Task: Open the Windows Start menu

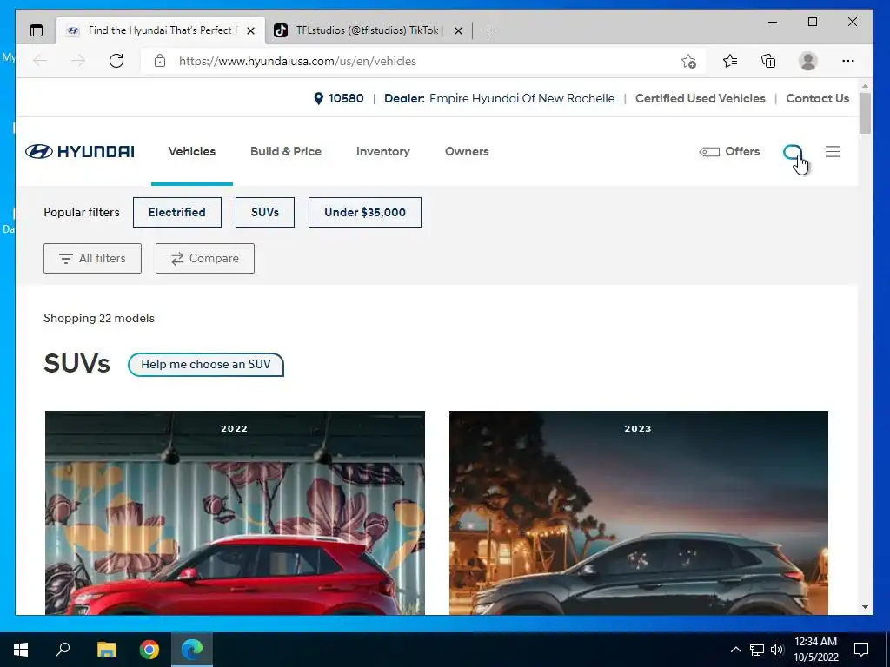Action: [x=21, y=650]
